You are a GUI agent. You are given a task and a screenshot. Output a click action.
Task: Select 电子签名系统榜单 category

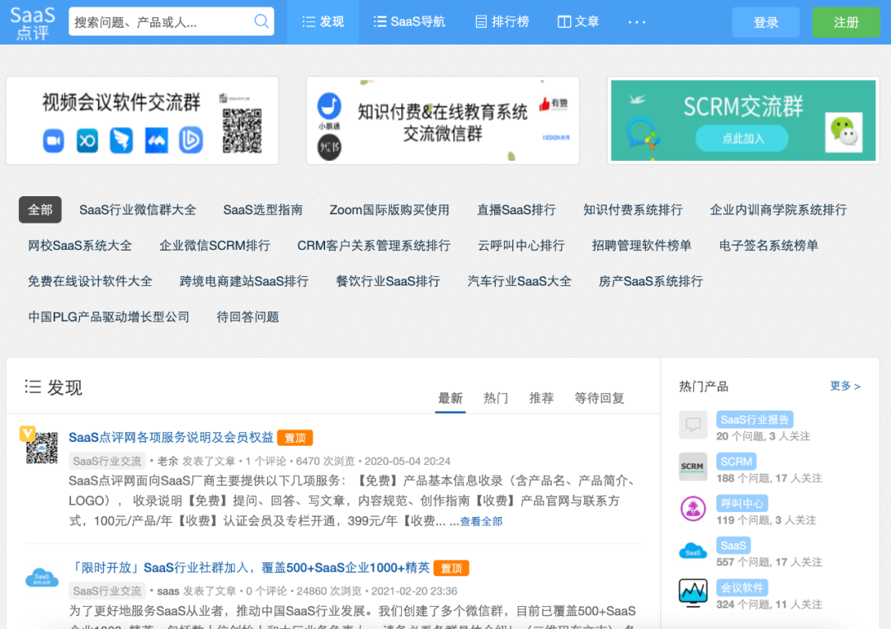(x=768, y=246)
